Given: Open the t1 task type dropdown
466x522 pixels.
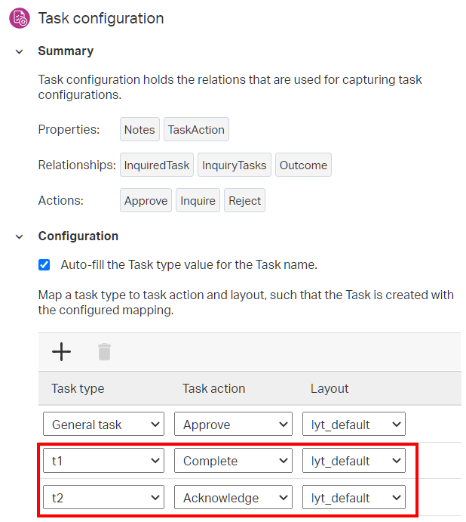Looking at the screenshot, I should (x=103, y=461).
